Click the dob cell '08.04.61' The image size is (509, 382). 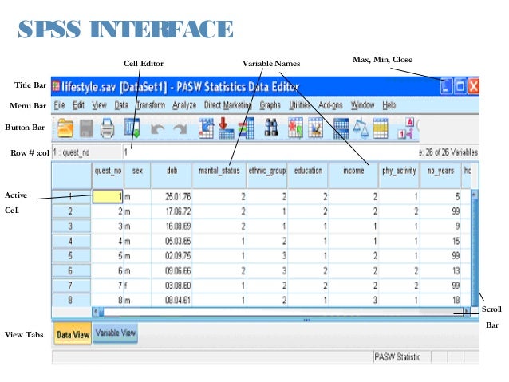tap(172, 300)
